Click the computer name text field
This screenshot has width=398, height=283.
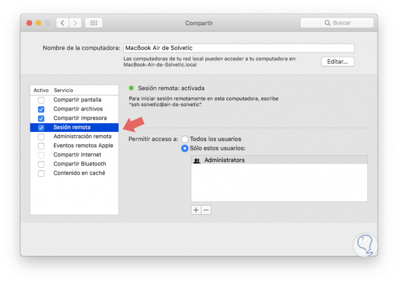[238, 48]
